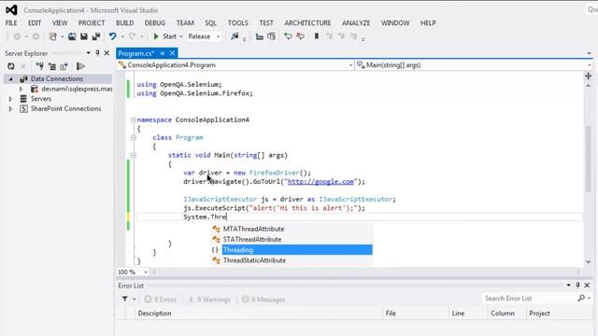Save the current file via floppy icon
The image size is (598, 336).
click(84, 36)
